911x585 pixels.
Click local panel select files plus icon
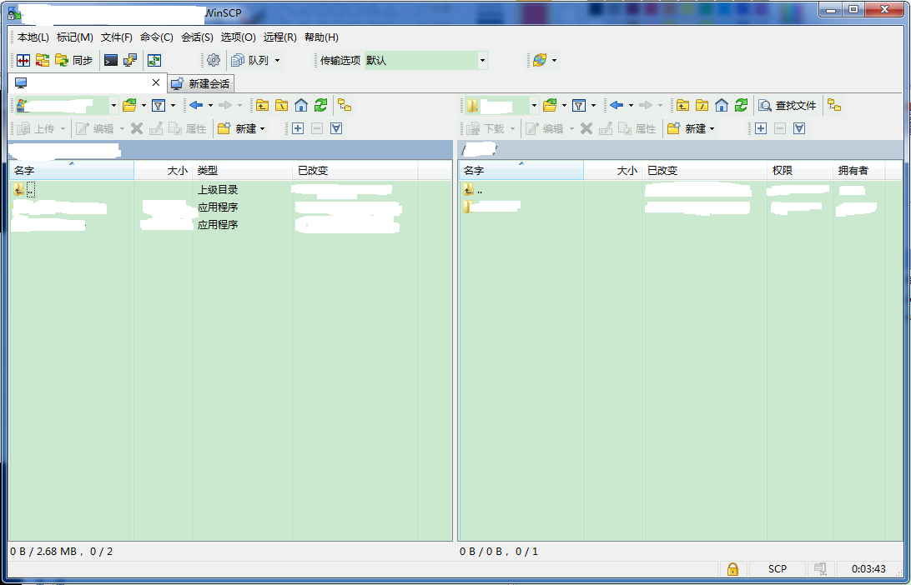tap(298, 129)
